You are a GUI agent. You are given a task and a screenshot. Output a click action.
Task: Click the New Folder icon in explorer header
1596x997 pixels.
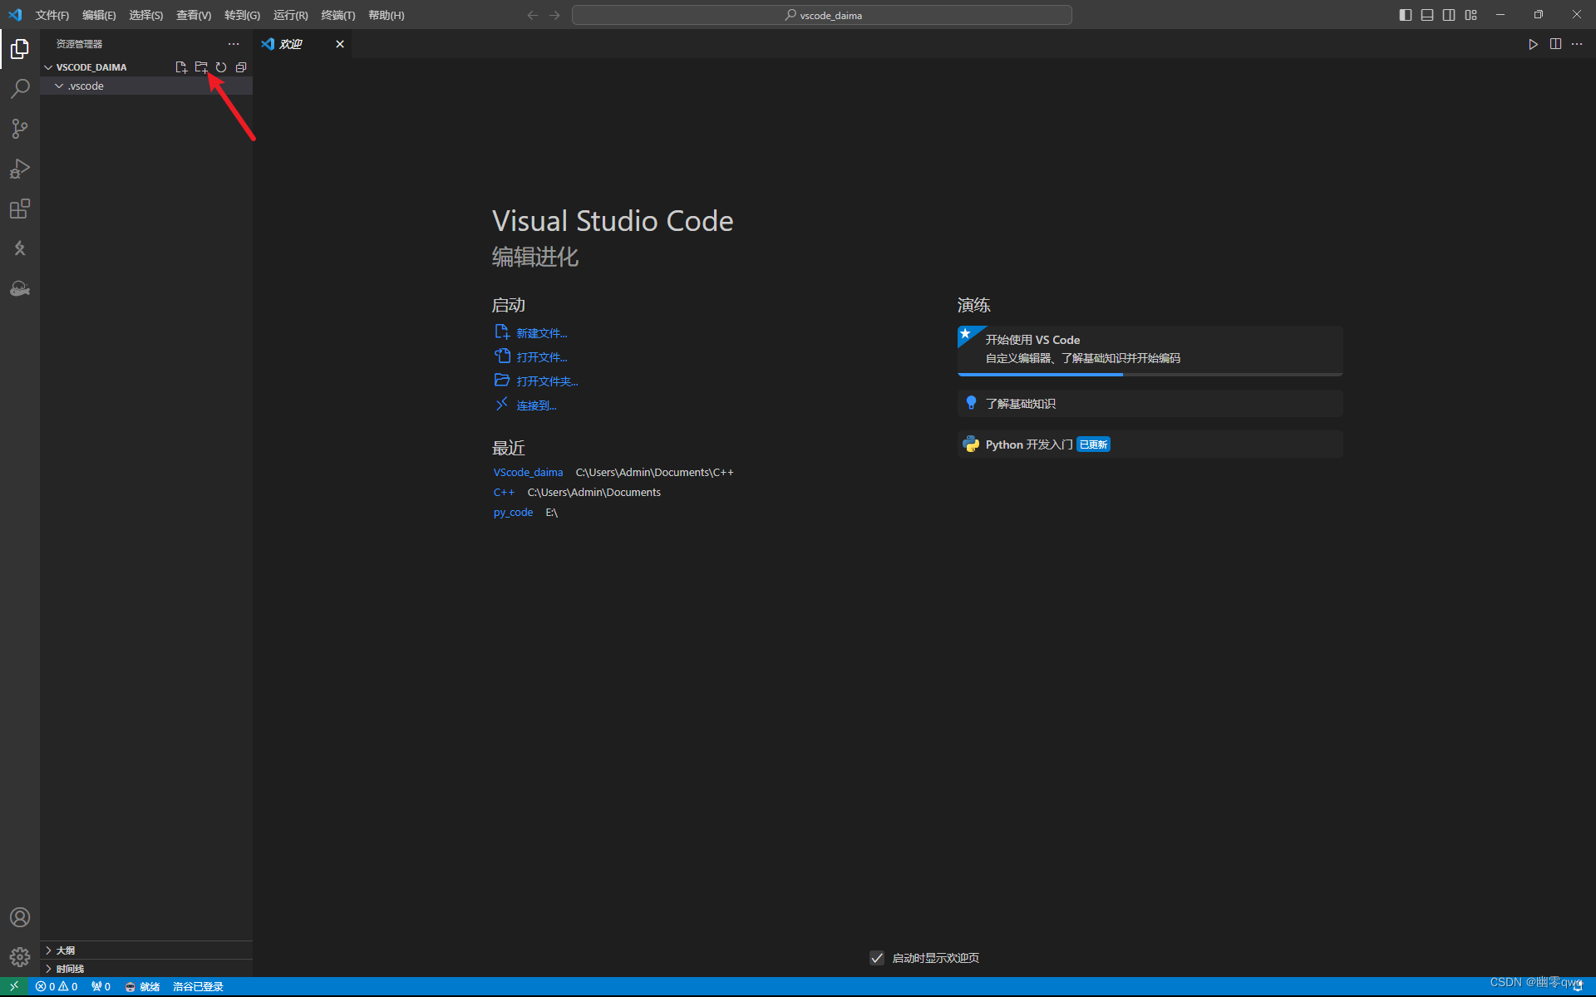tap(201, 67)
